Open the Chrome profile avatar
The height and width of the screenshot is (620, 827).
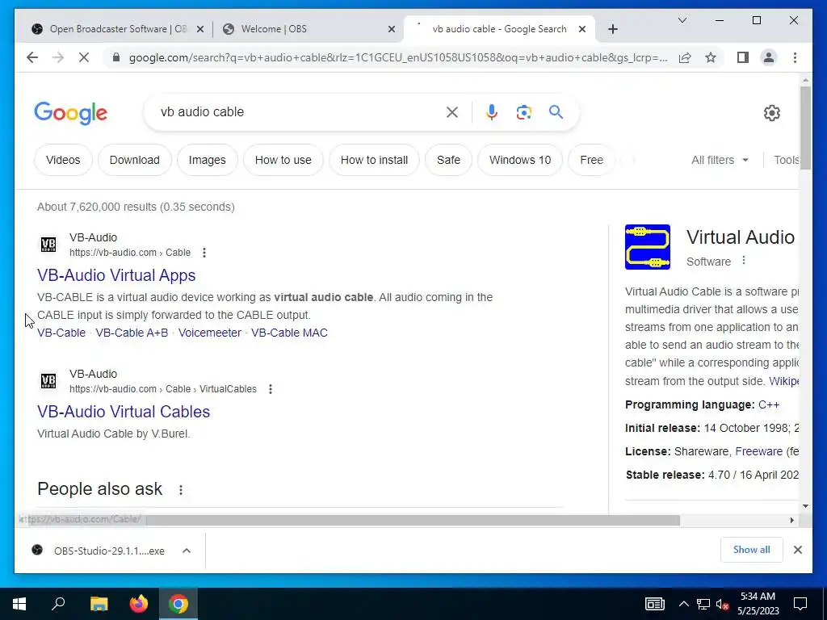(769, 57)
